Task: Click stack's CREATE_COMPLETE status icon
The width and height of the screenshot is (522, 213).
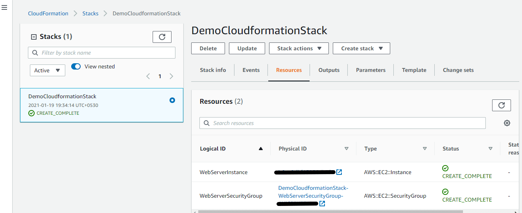Action: [31, 113]
